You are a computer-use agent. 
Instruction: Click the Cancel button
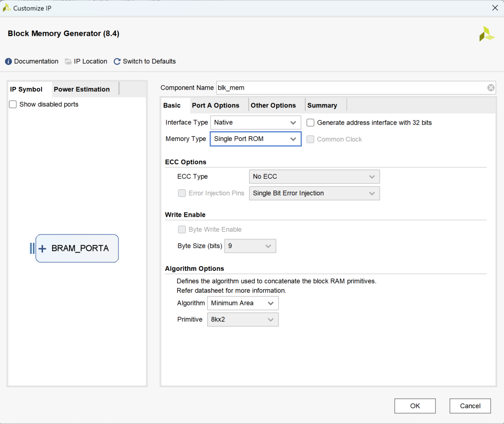pos(470,406)
